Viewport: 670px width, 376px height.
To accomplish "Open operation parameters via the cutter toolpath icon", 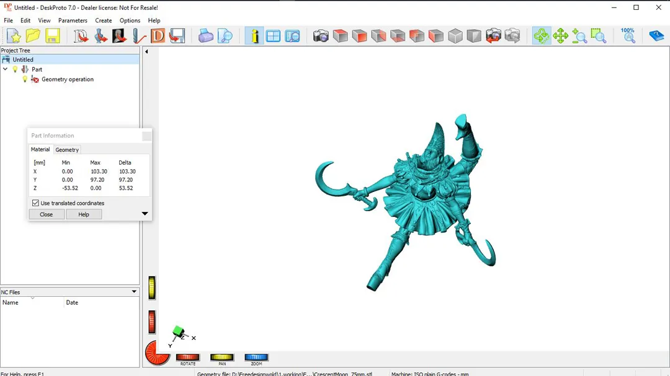I will coord(138,36).
